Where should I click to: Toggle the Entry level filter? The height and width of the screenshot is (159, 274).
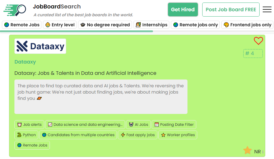(60, 25)
